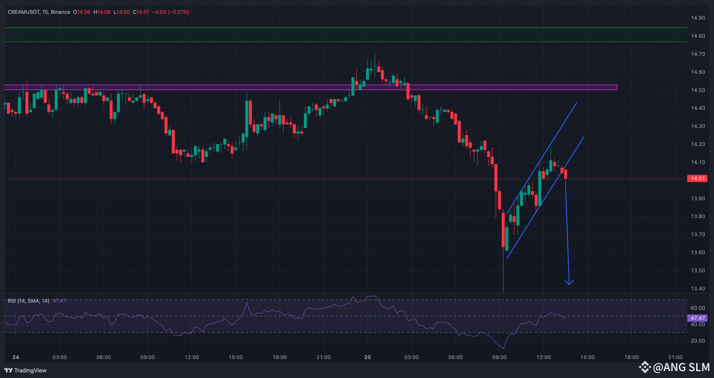Click the O14.06 open price value
This screenshot has width=714, height=378.
click(x=81, y=12)
